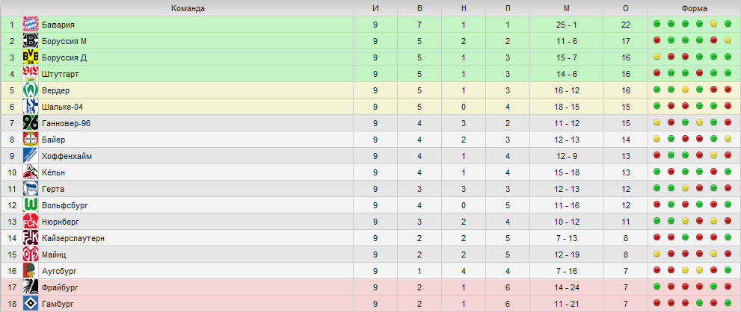Sort table by Команда column header
This screenshot has width=741, height=312.
point(188,8)
